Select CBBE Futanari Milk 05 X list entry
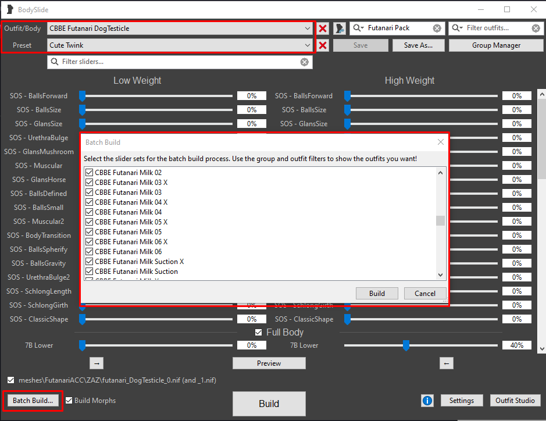The height and width of the screenshot is (421, 546). click(131, 222)
